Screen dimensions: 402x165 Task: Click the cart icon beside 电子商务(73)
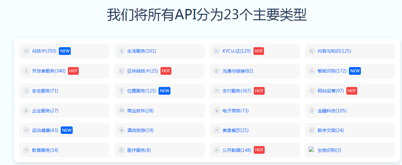coord(217,111)
